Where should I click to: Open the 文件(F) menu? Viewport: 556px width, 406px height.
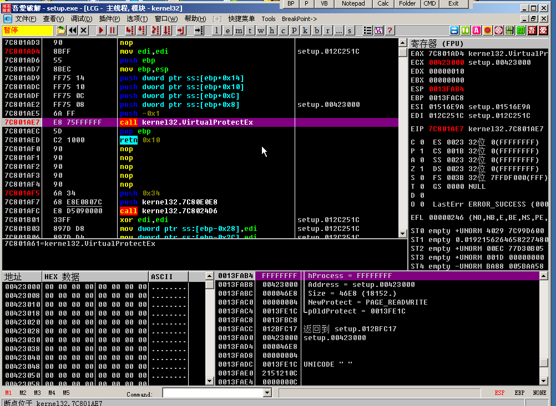(26, 19)
